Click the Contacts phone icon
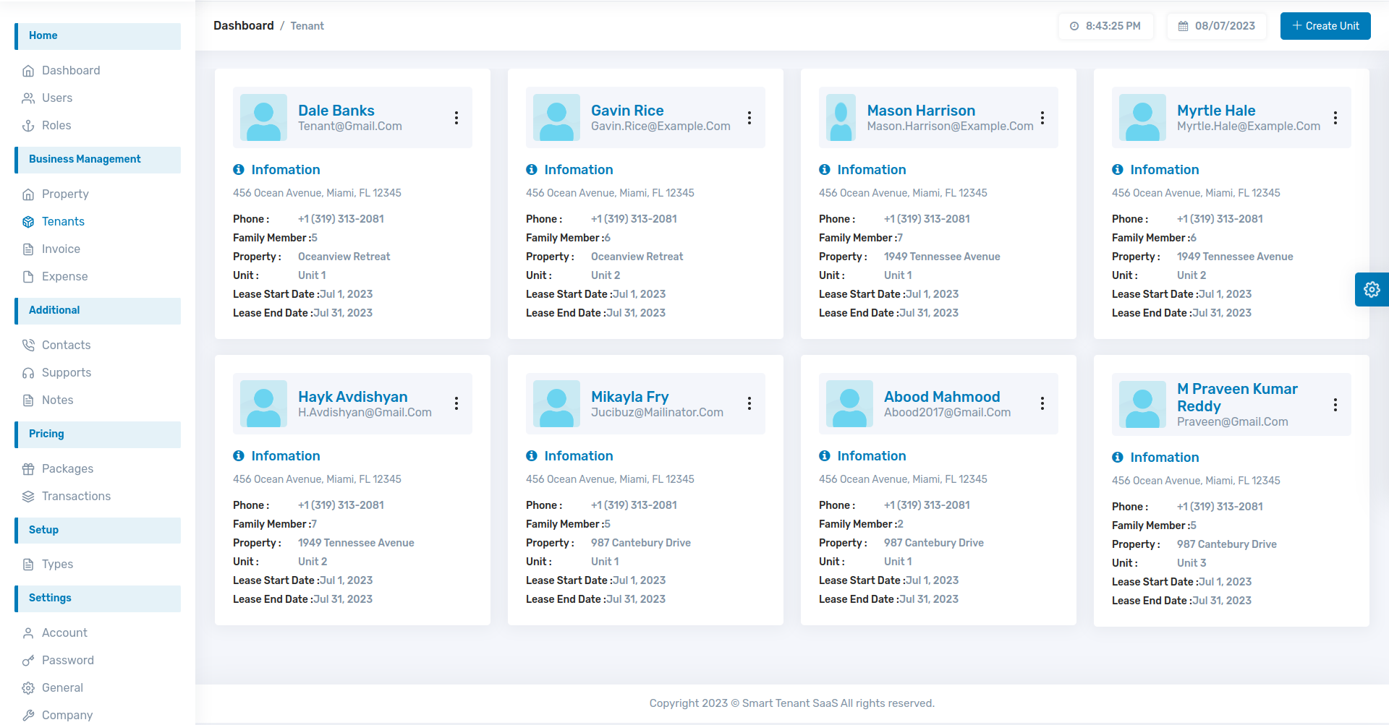The height and width of the screenshot is (725, 1389). tap(28, 346)
